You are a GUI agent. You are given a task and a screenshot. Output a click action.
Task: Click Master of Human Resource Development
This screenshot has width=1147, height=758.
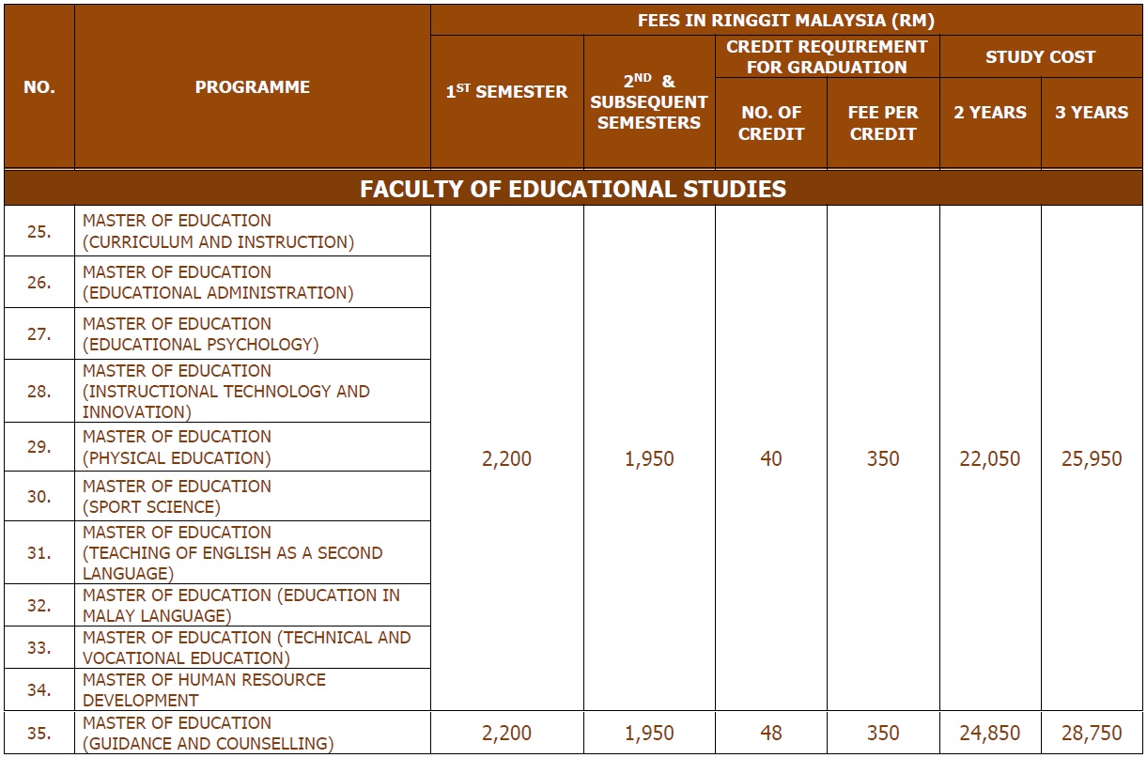204,689
